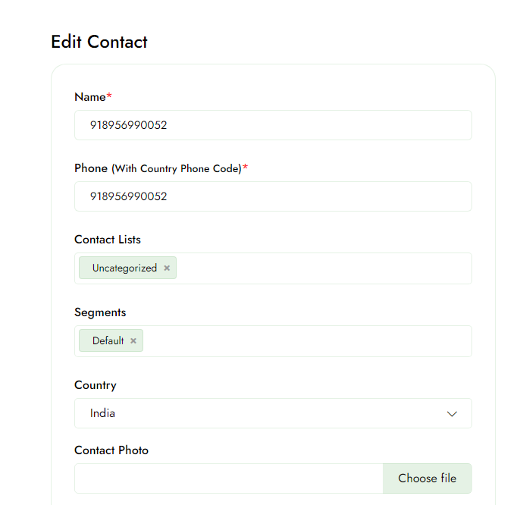This screenshot has width=520, height=505.
Task: Remove the Uncategorized tag with its x icon
Action: click(x=167, y=268)
